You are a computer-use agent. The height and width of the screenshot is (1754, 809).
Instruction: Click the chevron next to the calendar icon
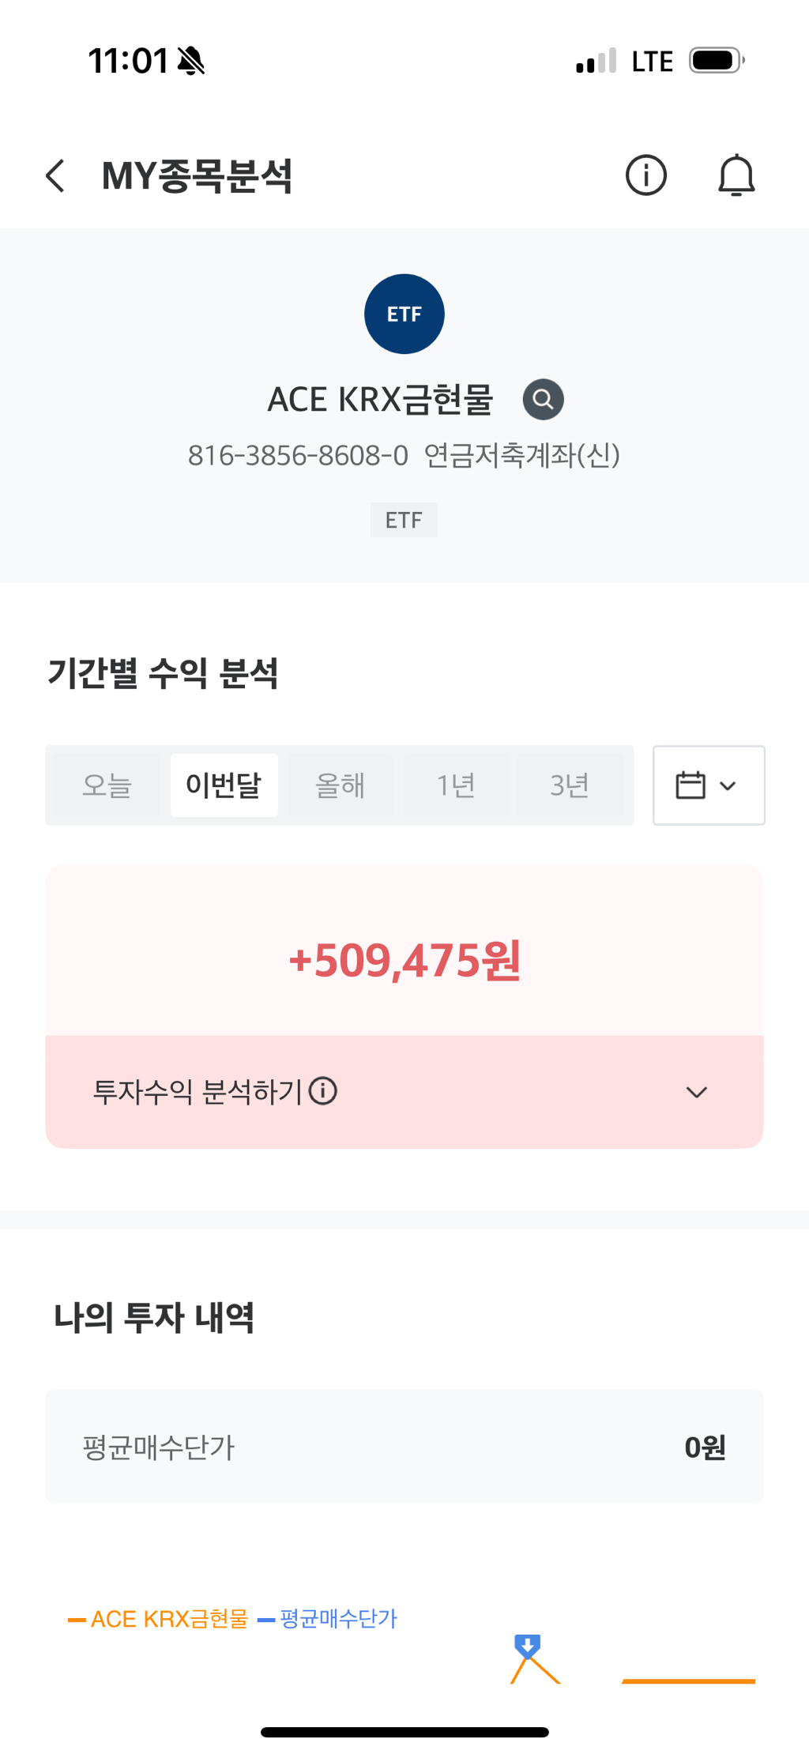pos(728,785)
